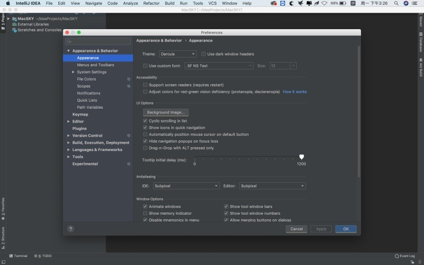
Task: Enable Use dark window headers
Action: coord(204,54)
